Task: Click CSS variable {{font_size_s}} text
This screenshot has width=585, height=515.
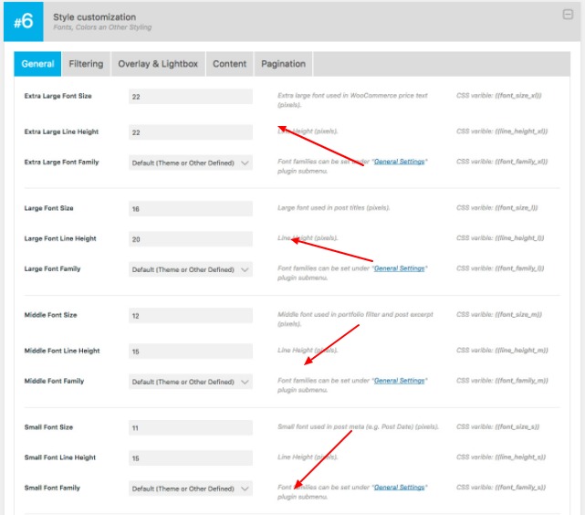Action: click(497, 426)
